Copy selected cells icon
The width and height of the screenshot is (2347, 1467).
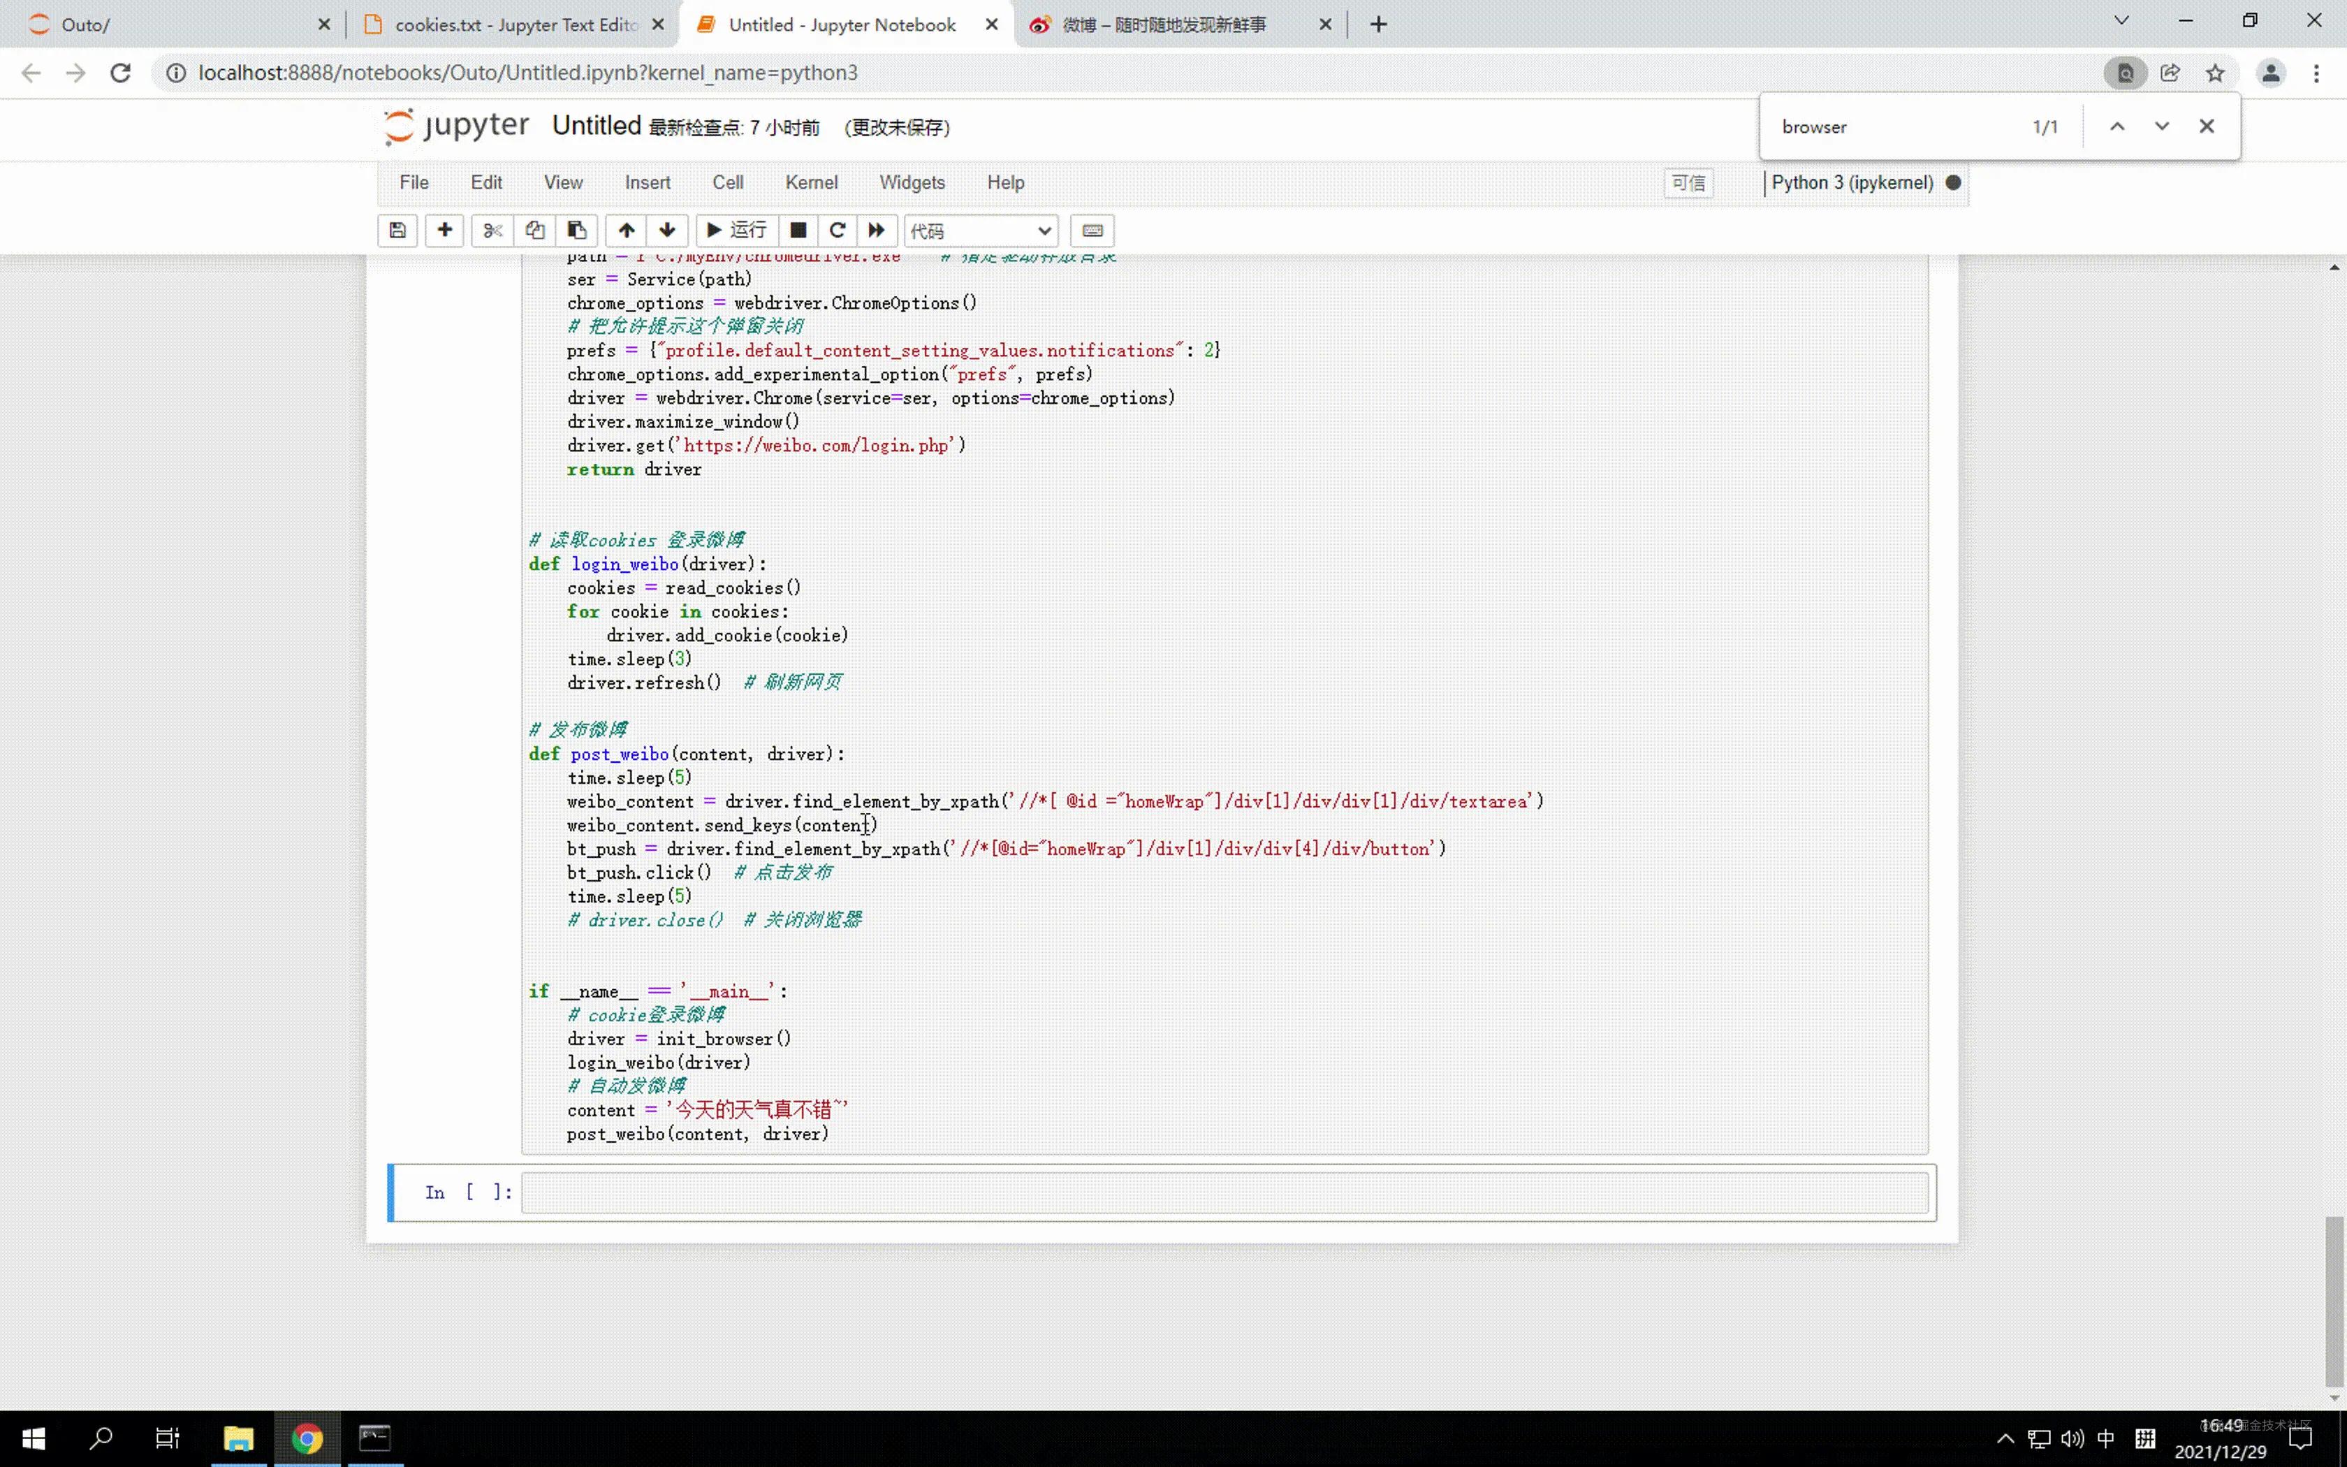click(534, 230)
